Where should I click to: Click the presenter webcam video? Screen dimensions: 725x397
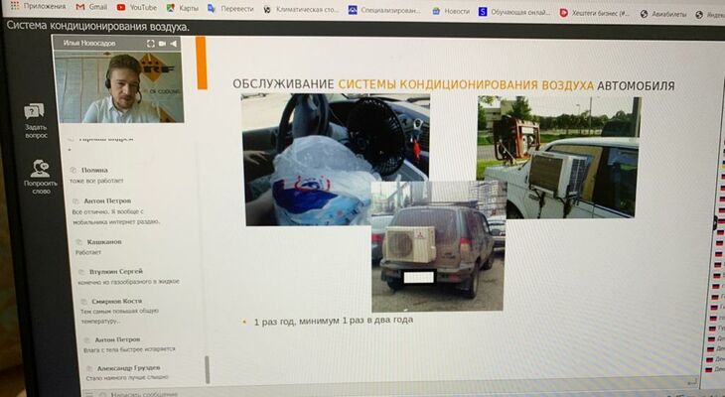(119, 86)
